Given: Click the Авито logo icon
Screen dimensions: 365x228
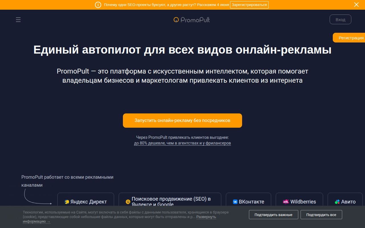Looking at the screenshot, I should [x=337, y=202].
